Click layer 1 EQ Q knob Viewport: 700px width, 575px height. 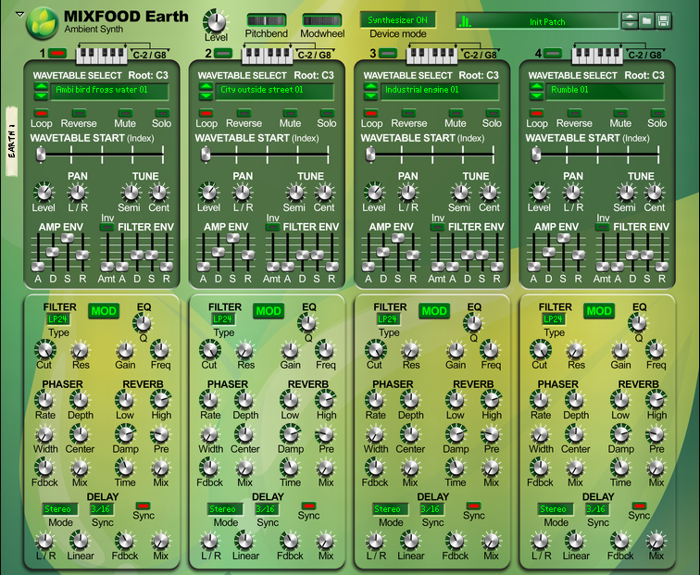click(143, 322)
